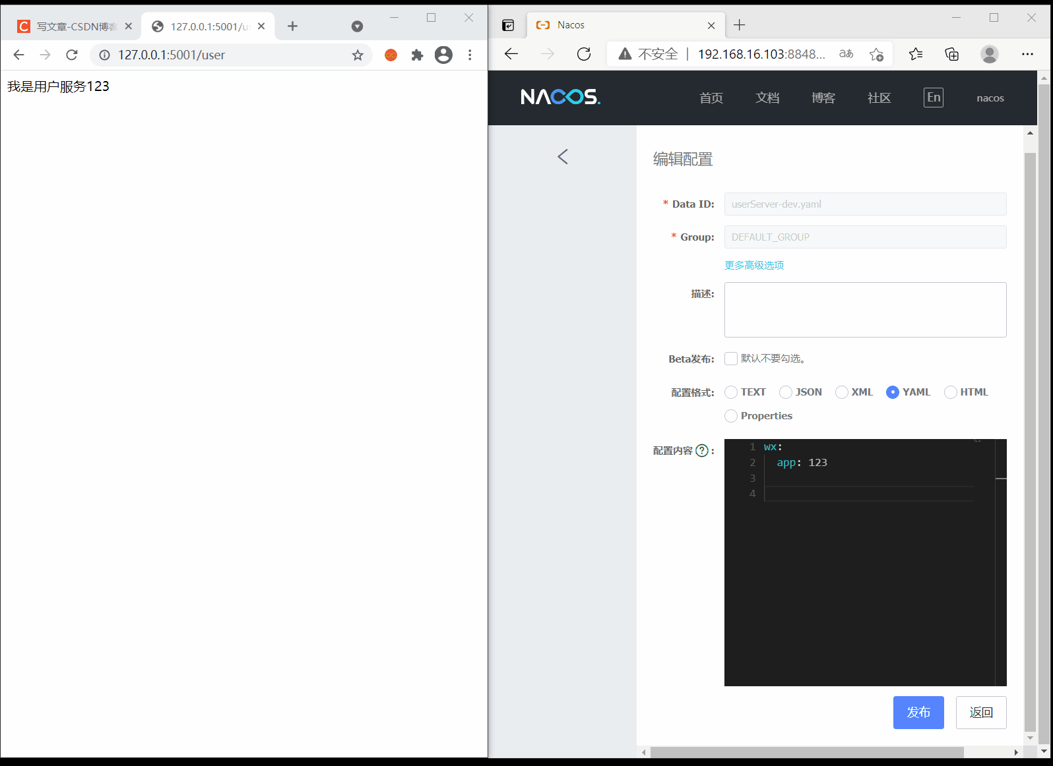This screenshot has height=766, width=1053.
Task: Bookmark this page with the star icon in Chrome
Action: tap(358, 55)
